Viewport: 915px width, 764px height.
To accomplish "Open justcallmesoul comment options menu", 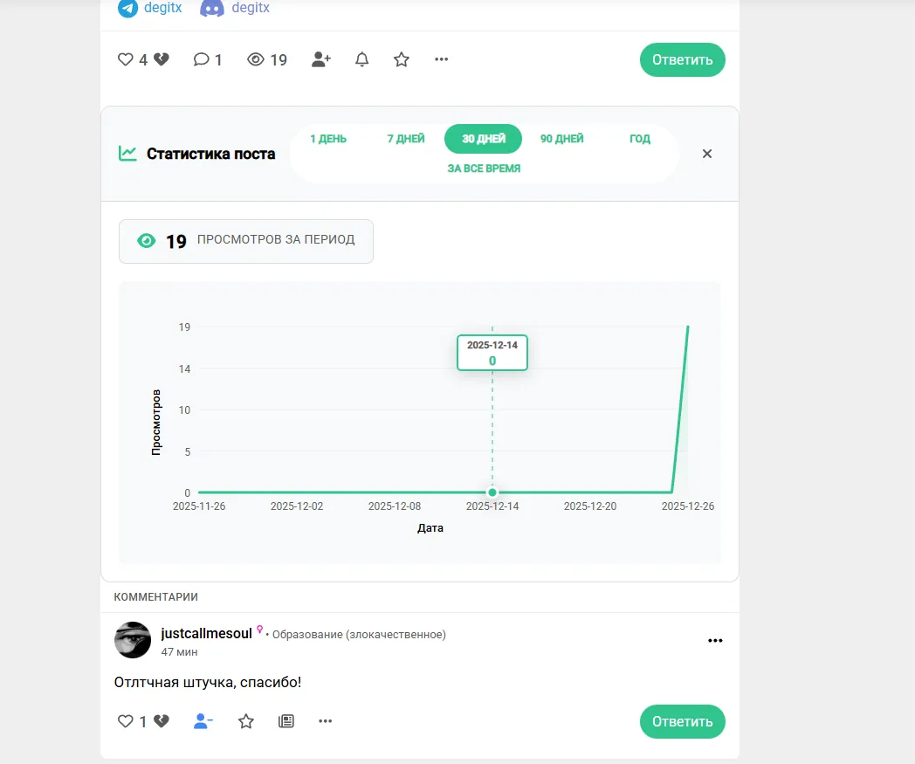I will (715, 641).
